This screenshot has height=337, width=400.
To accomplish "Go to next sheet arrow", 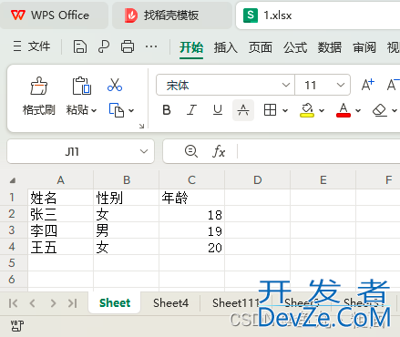I will (53, 303).
